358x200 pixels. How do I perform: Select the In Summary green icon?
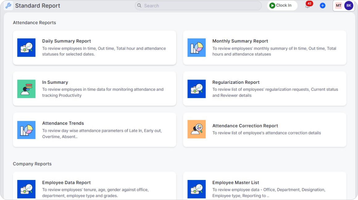[x=26, y=89]
